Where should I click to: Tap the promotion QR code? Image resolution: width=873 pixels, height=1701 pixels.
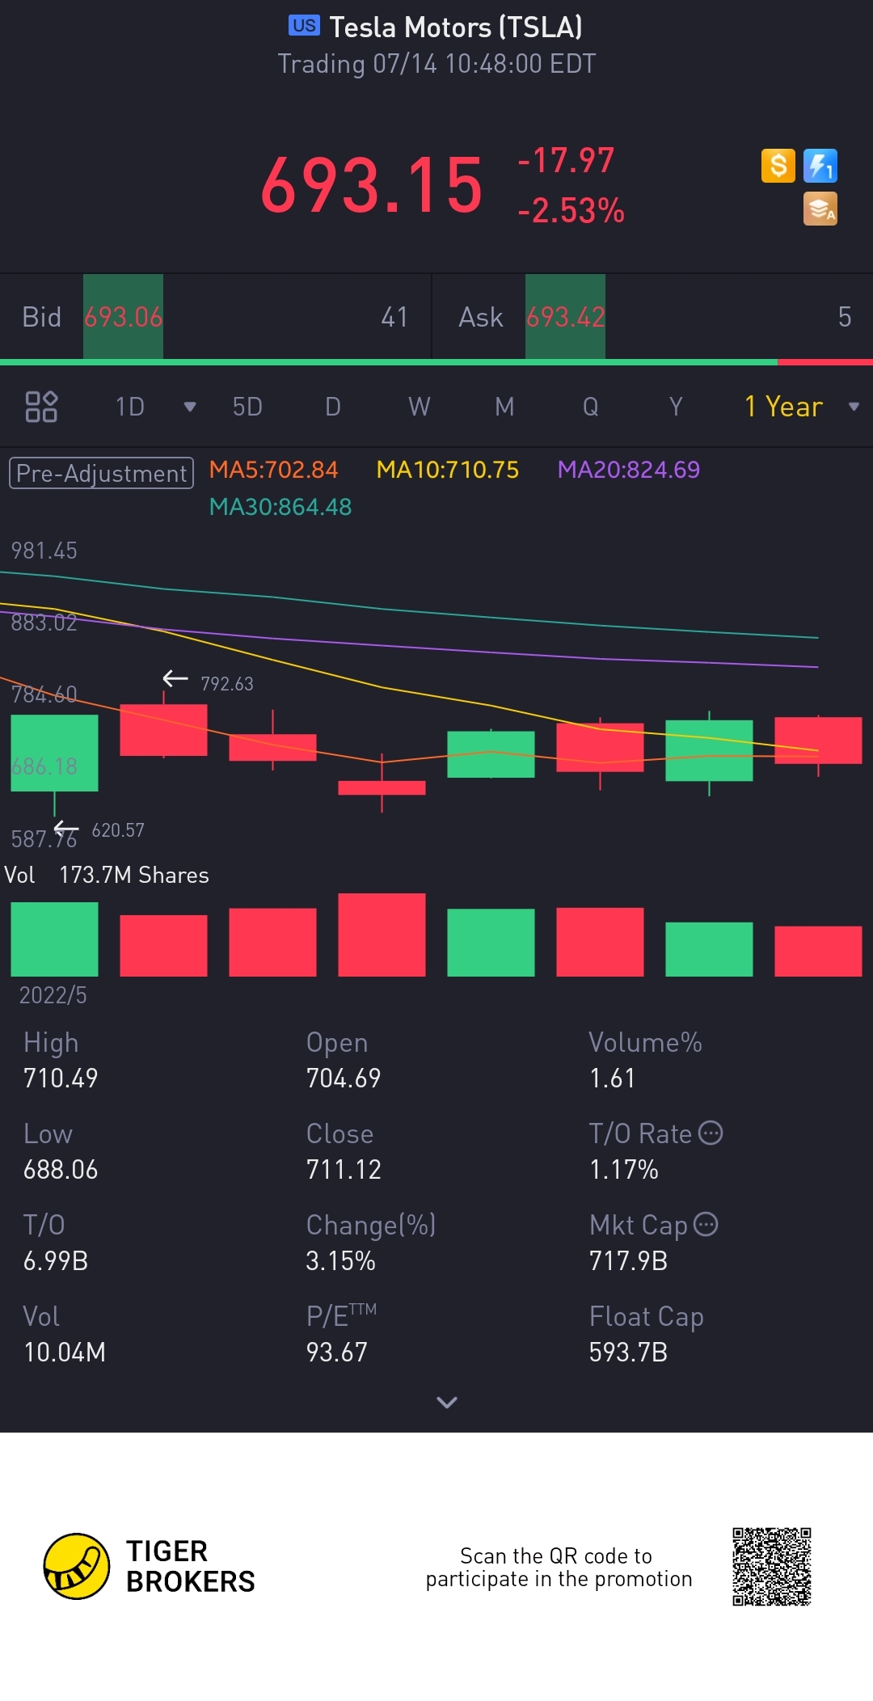click(771, 1566)
